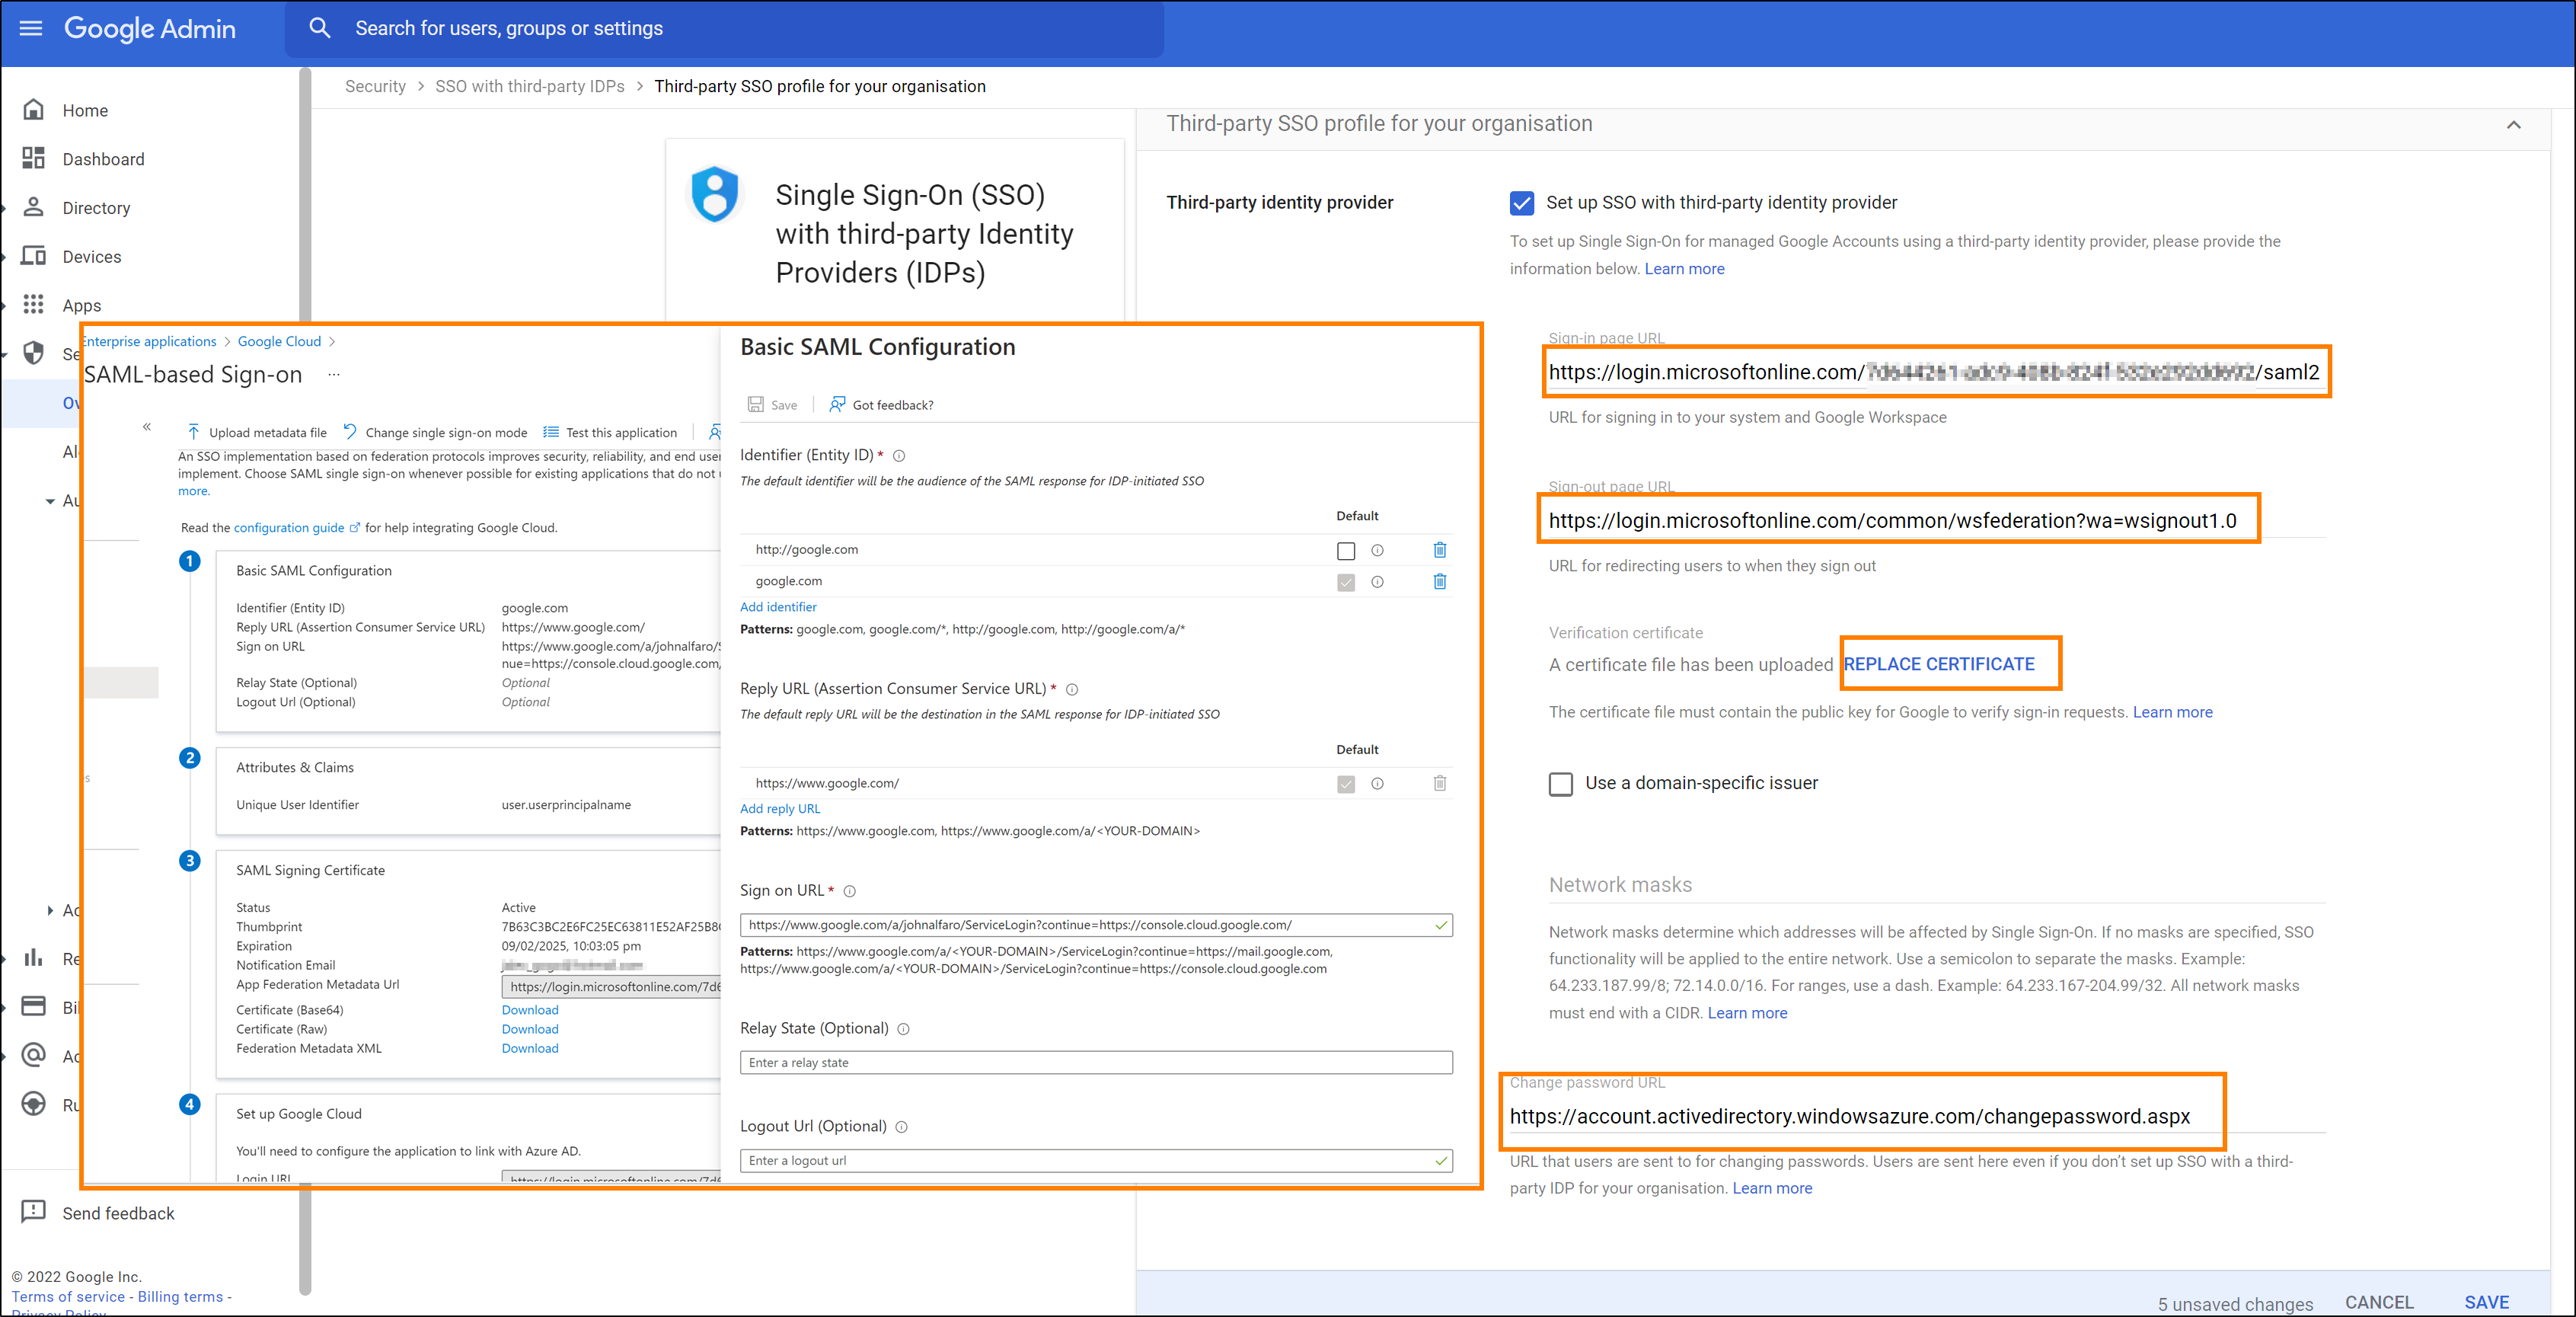Click the Home house icon

coord(33,110)
